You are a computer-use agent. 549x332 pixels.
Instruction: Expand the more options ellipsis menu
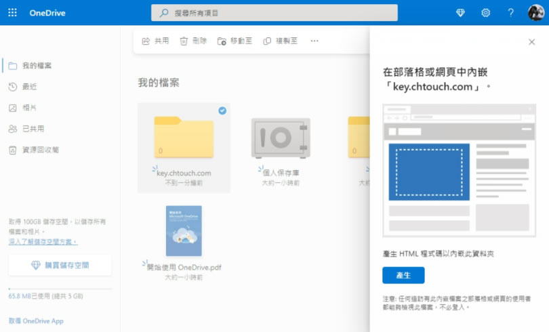314,41
